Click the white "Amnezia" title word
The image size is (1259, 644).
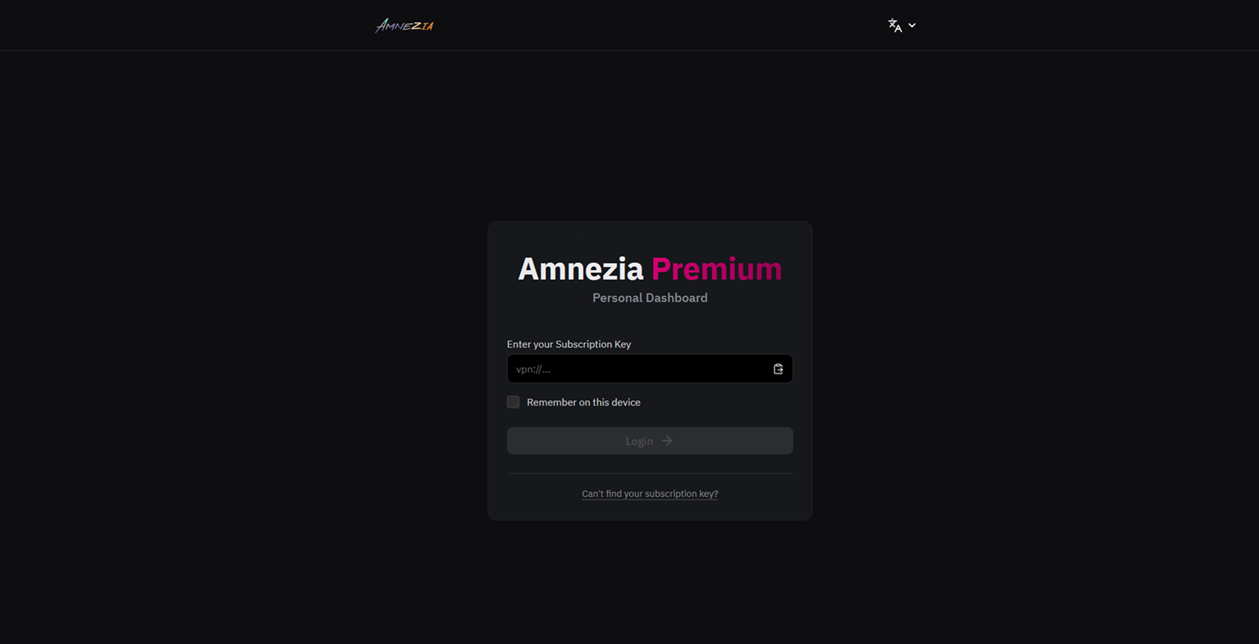580,269
